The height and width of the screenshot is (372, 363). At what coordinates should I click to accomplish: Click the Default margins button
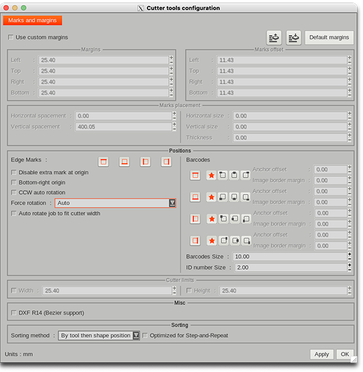pyautogui.click(x=329, y=37)
